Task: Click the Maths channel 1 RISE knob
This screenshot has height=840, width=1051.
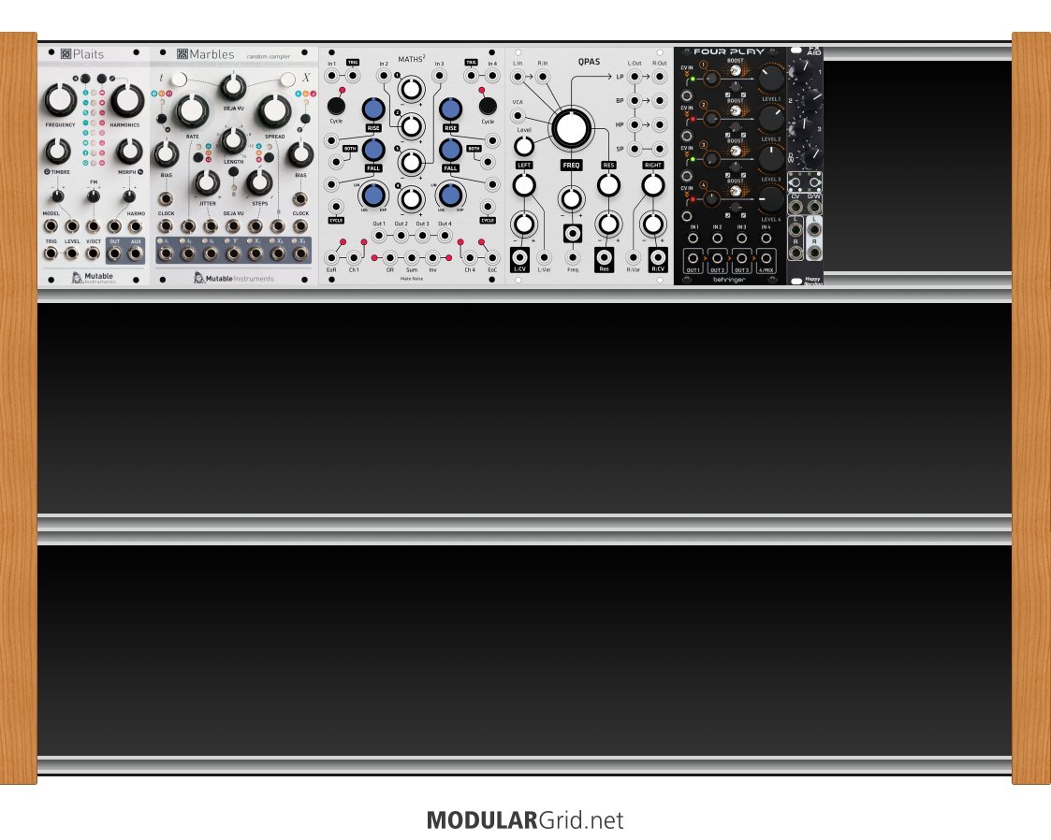Action: 373,109
